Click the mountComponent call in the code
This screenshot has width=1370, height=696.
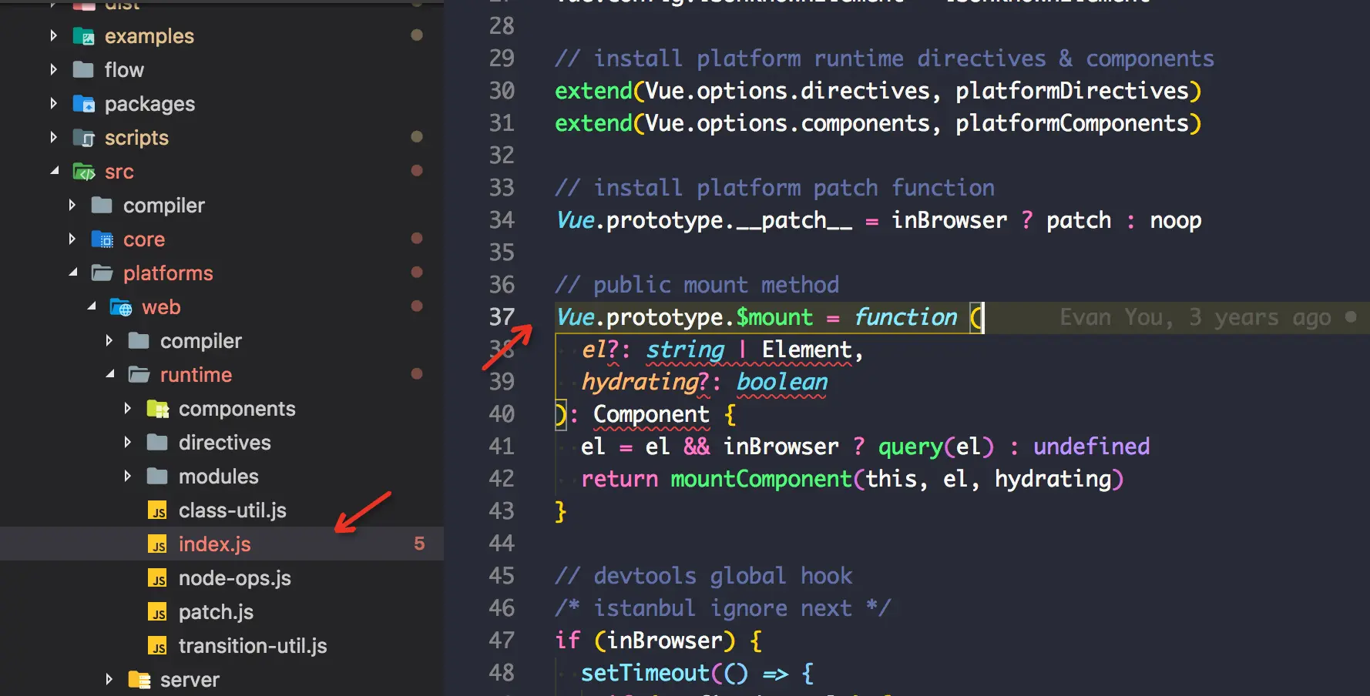pyautogui.click(x=761, y=479)
